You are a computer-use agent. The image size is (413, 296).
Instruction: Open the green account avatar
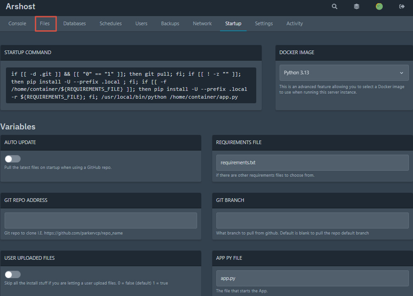click(379, 6)
